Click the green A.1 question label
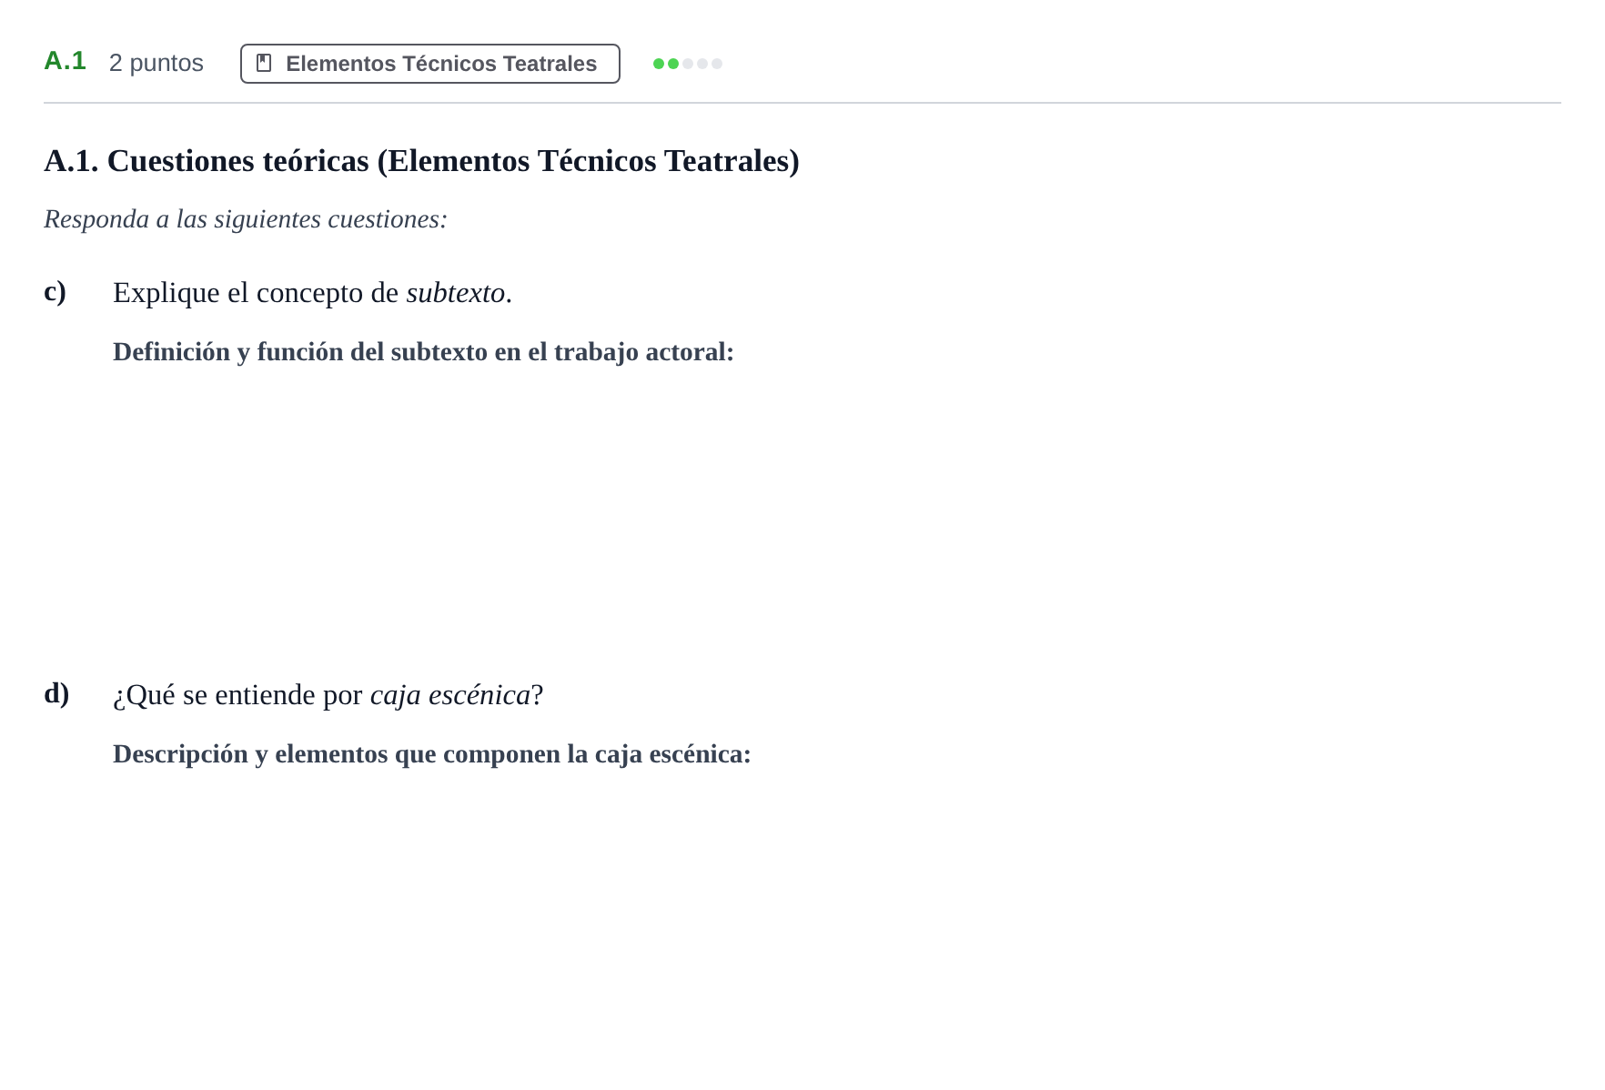 (66, 61)
